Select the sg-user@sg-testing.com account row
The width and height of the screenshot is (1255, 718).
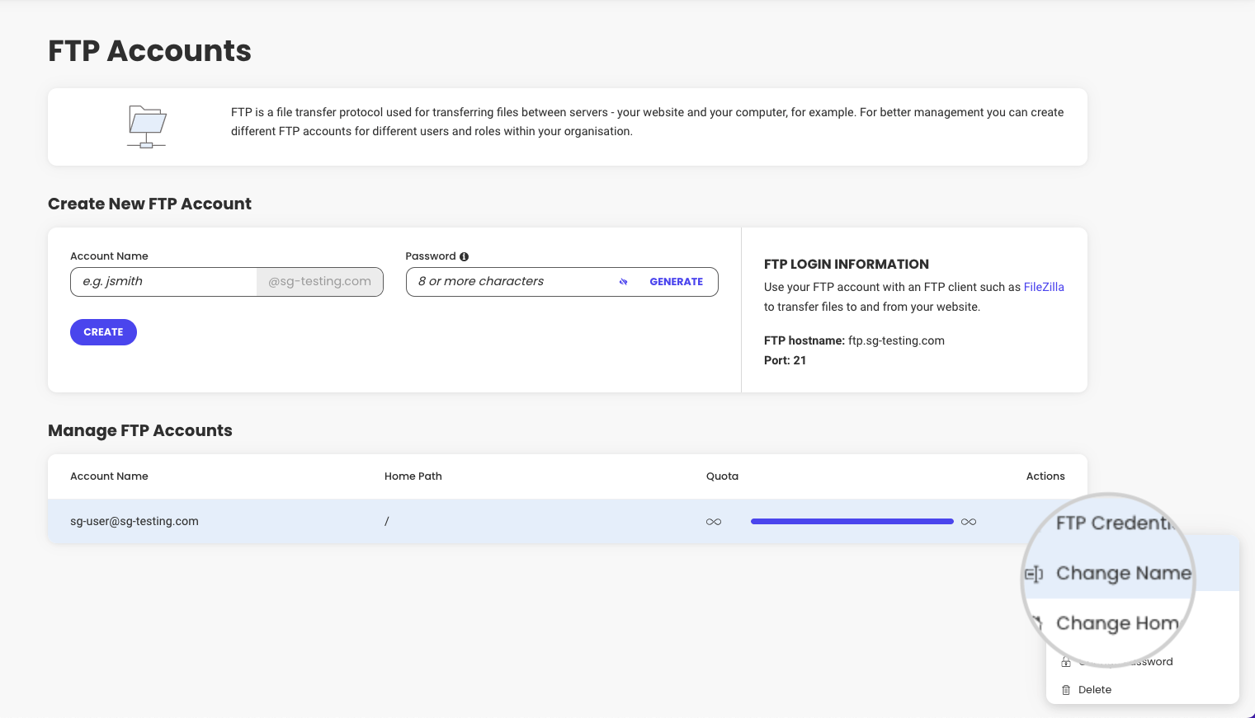(568, 521)
